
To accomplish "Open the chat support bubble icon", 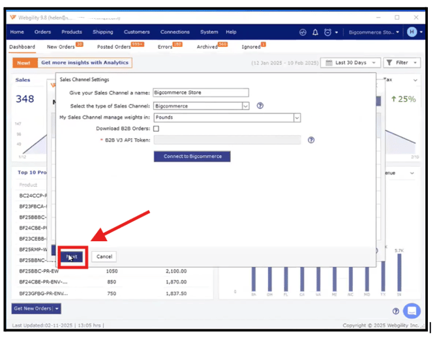I will click(x=412, y=310).
